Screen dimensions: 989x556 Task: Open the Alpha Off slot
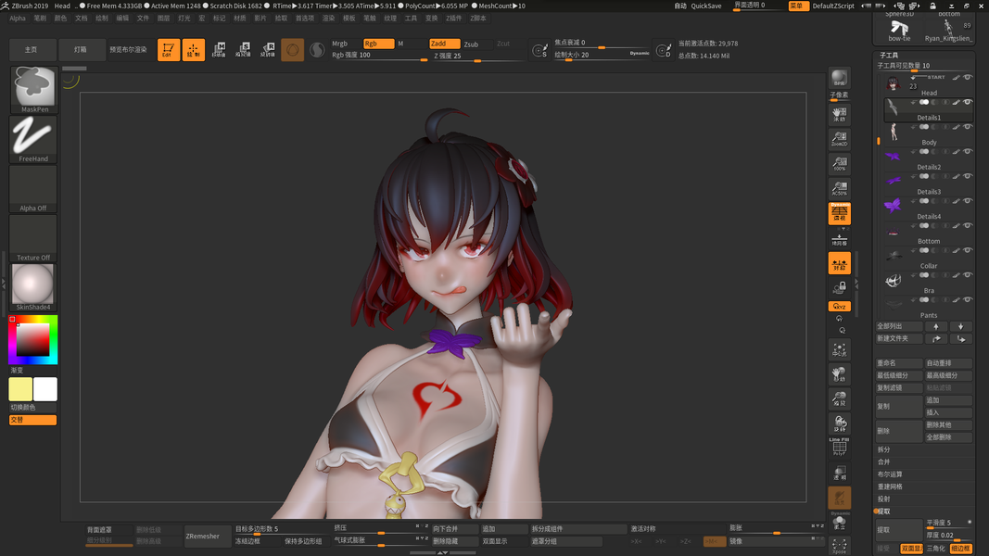click(x=33, y=188)
